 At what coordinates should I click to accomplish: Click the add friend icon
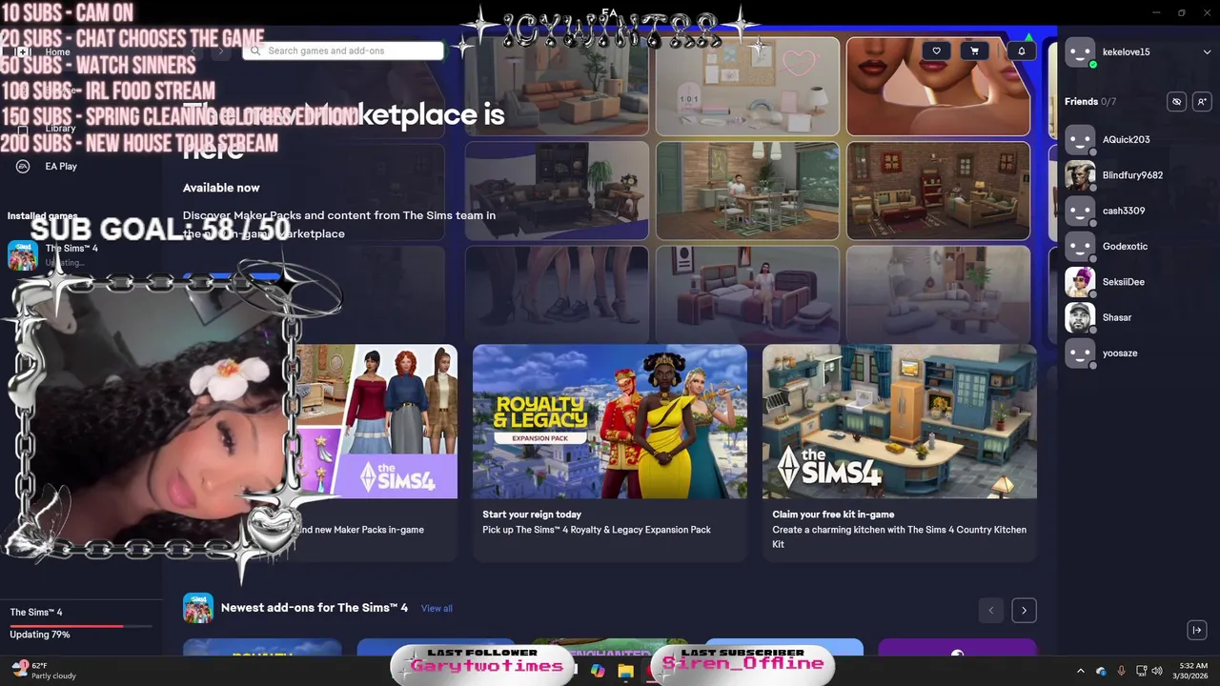click(1201, 102)
